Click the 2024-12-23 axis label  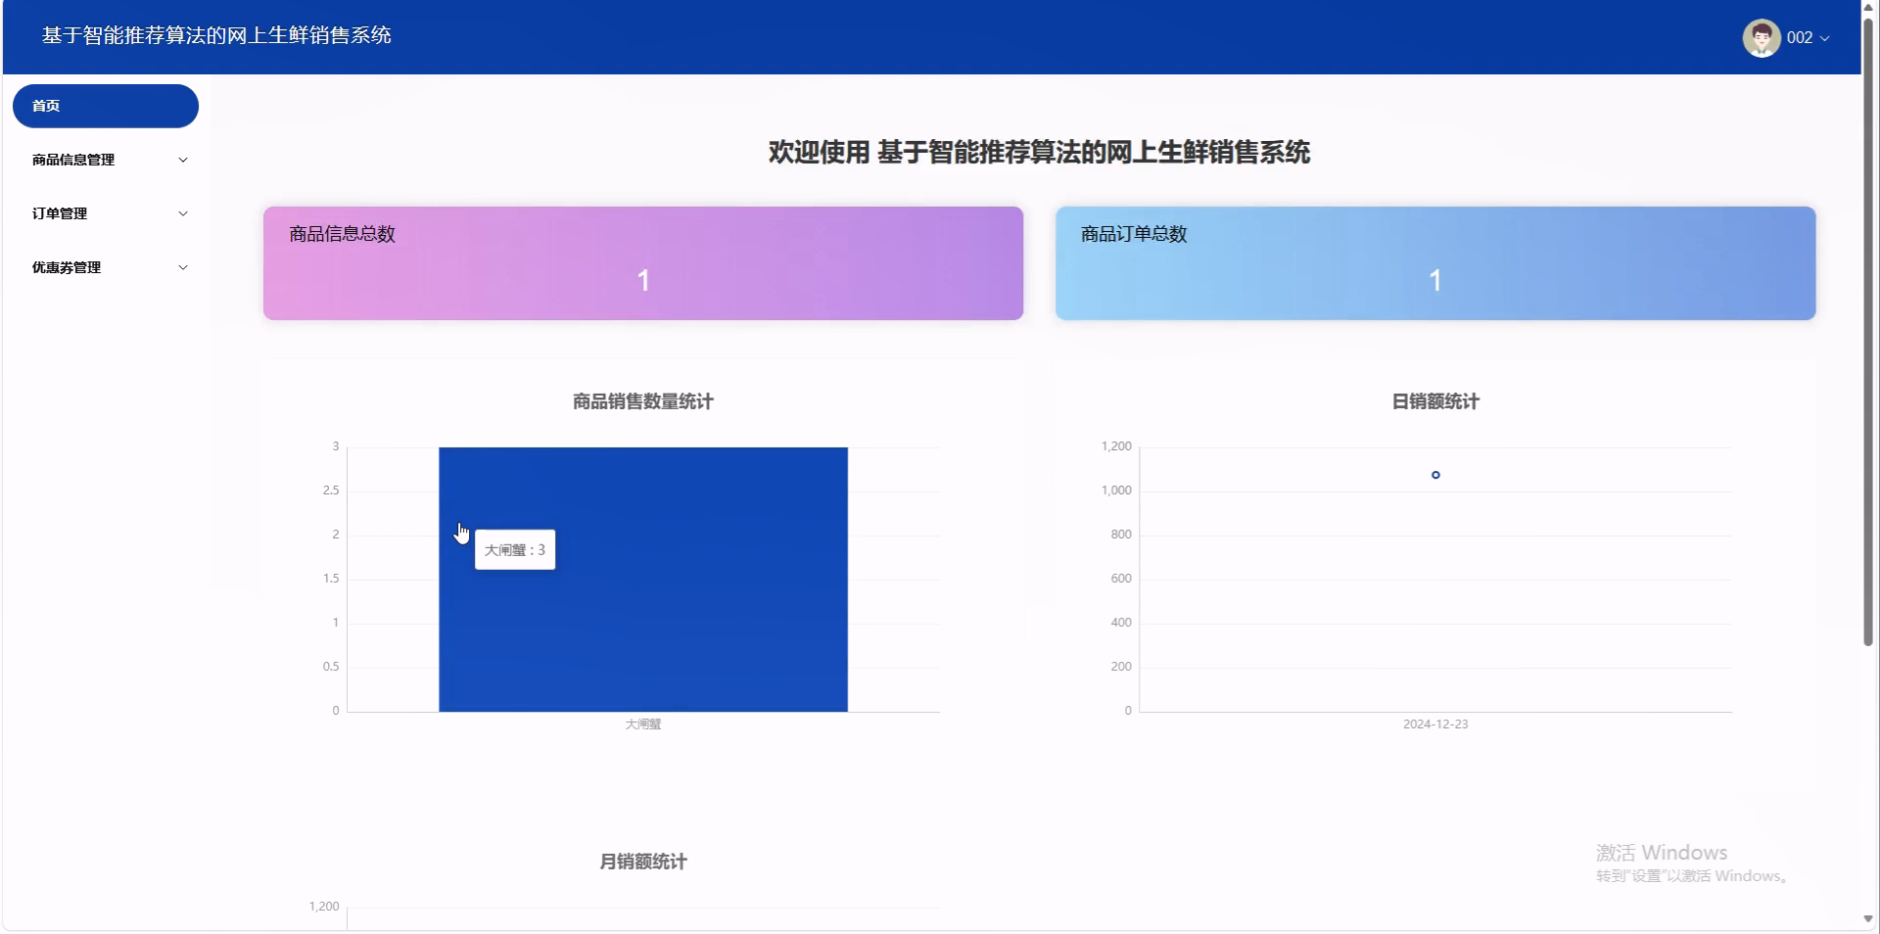[x=1435, y=724]
